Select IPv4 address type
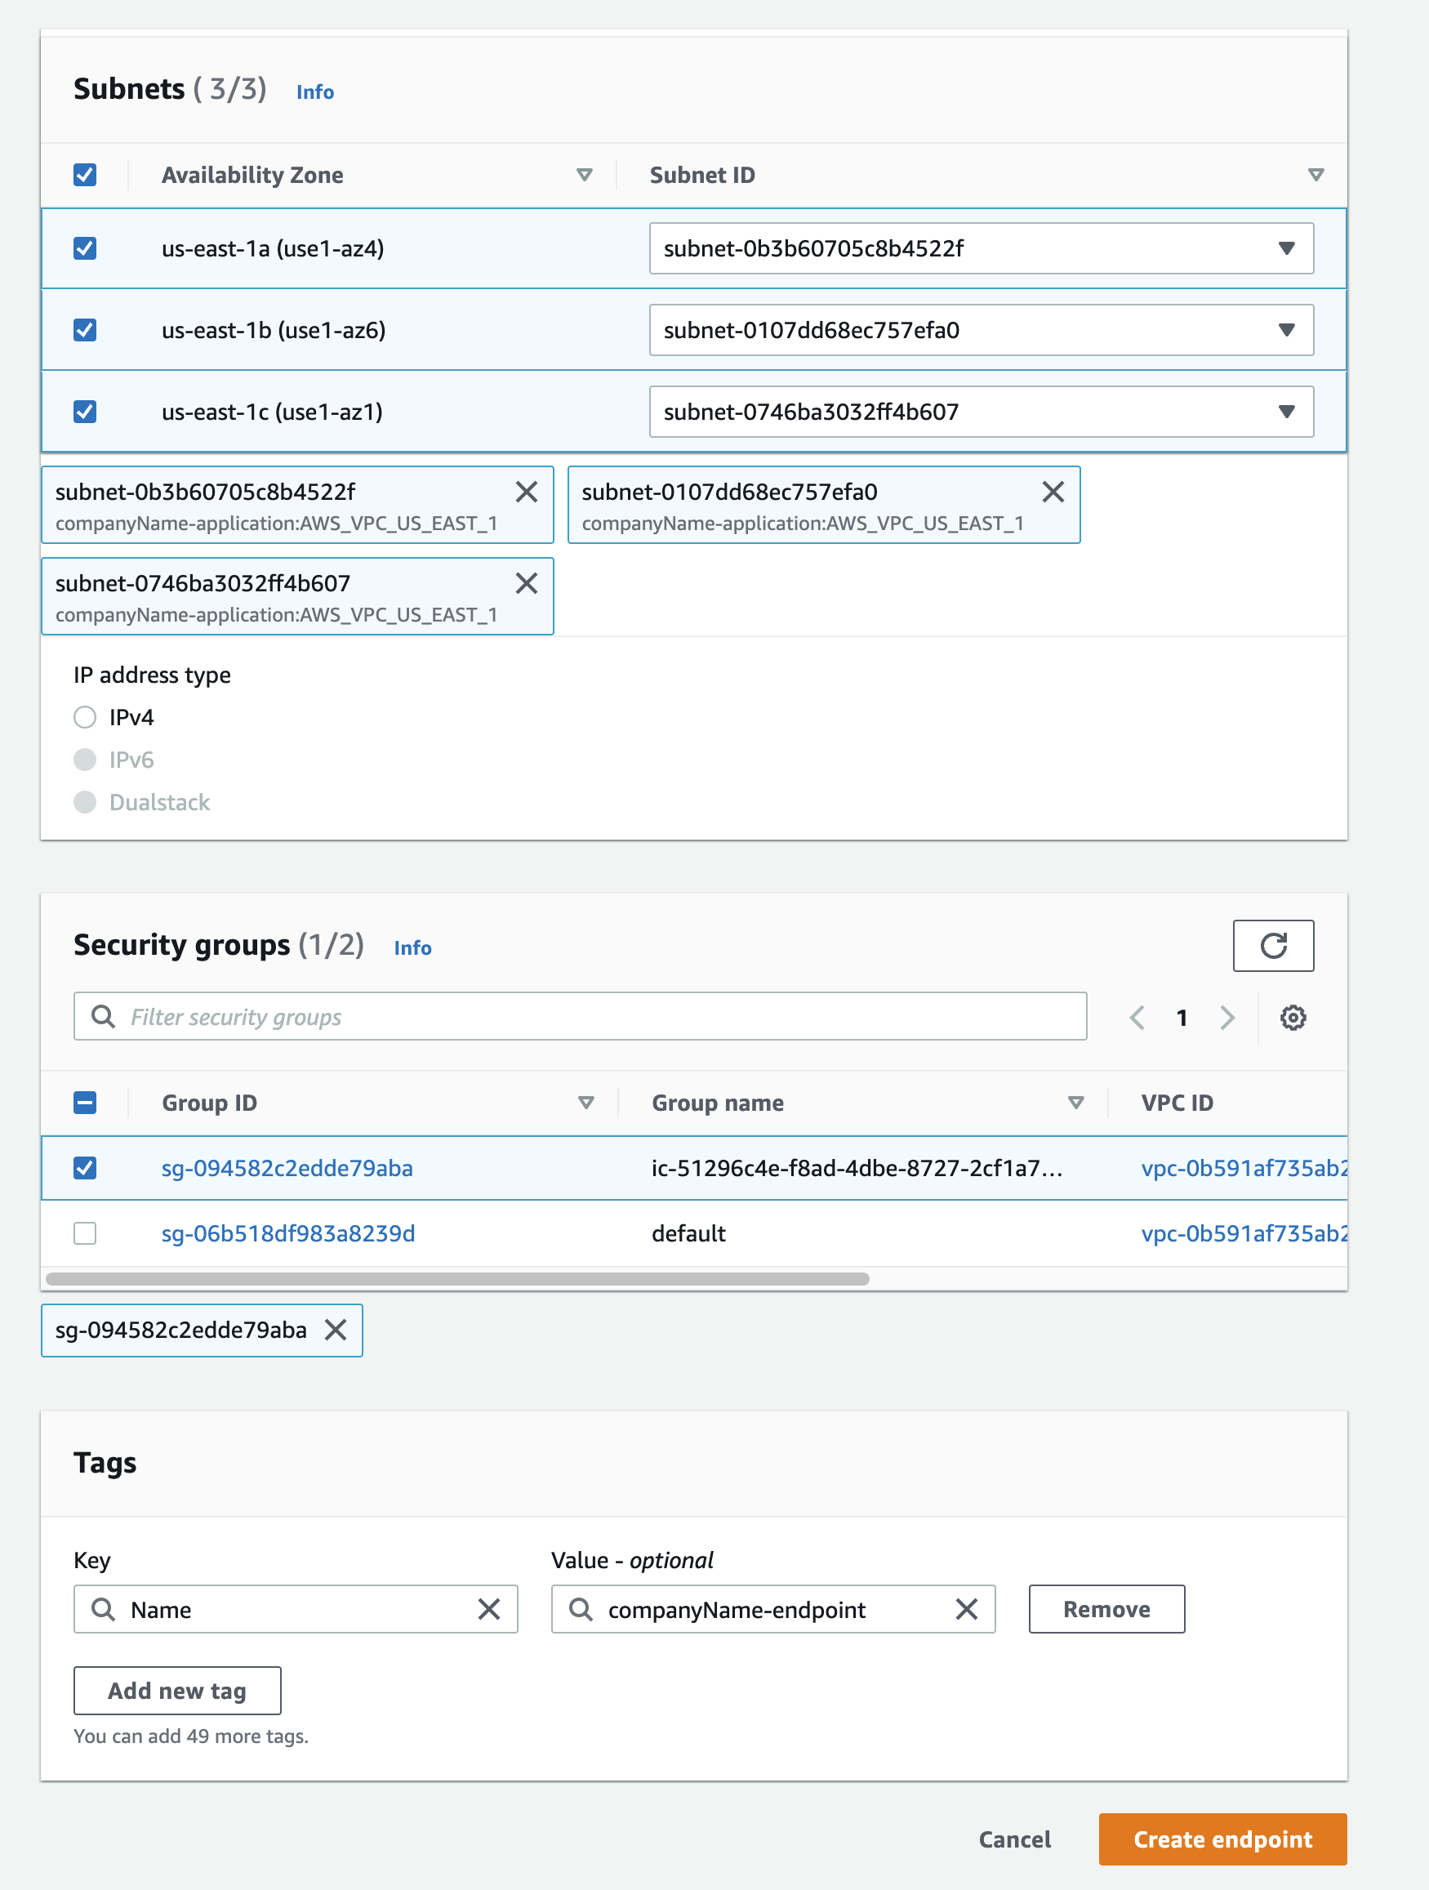The width and height of the screenshot is (1429, 1890). (85, 717)
